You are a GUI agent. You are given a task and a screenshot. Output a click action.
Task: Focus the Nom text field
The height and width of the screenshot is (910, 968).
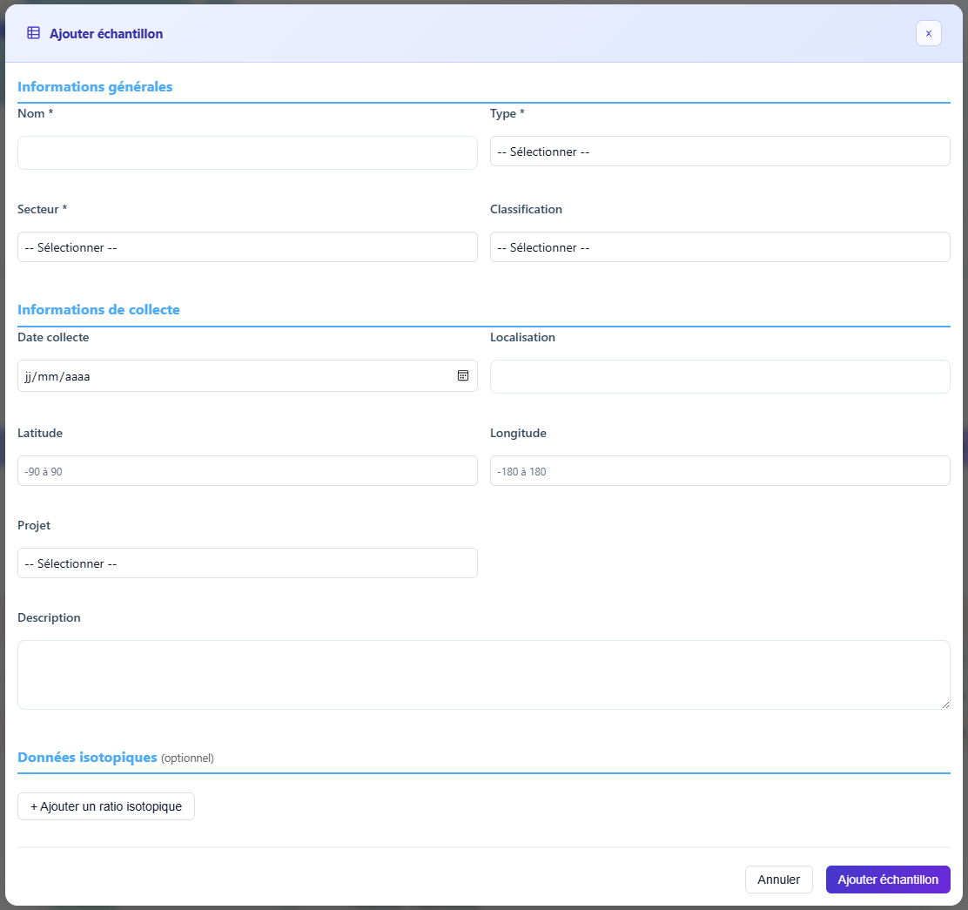pos(247,152)
